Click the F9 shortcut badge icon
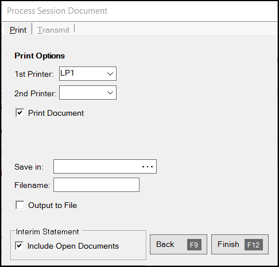This screenshot has height=267, width=279. [194, 245]
